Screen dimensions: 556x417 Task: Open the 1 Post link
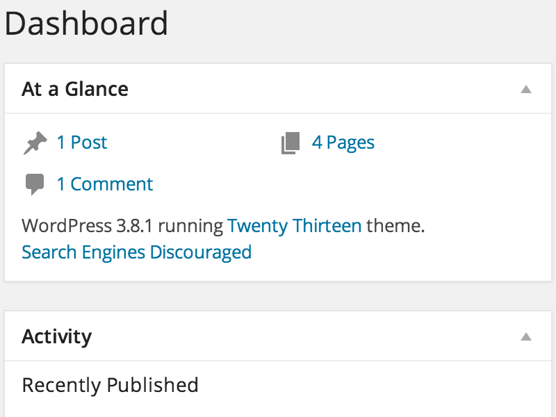[81, 143]
